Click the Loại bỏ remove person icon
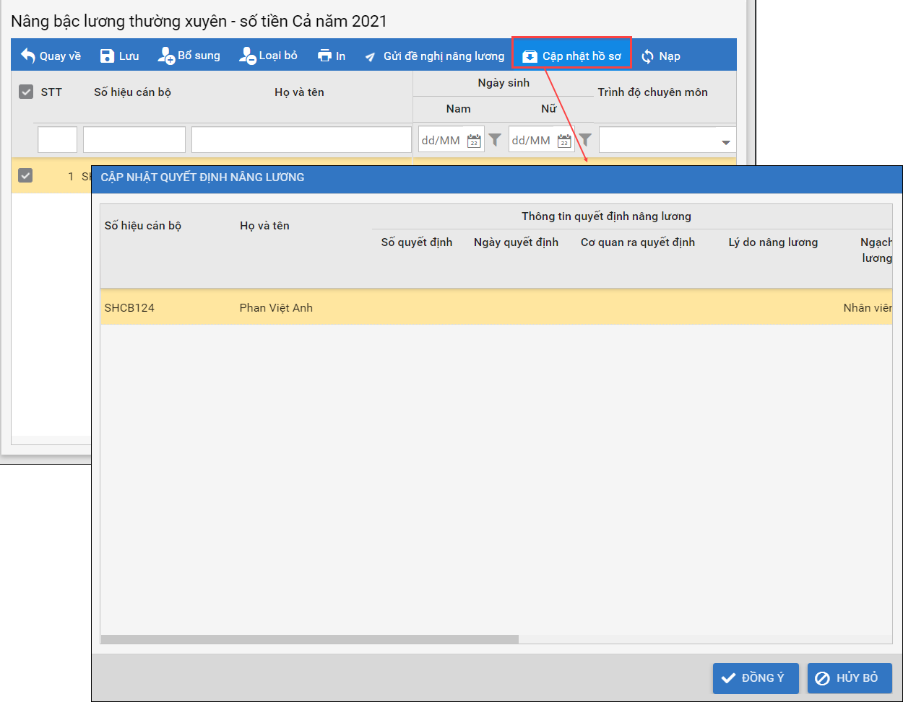 click(x=248, y=56)
